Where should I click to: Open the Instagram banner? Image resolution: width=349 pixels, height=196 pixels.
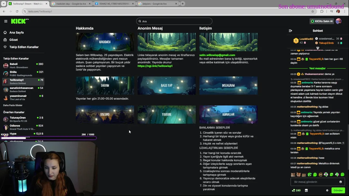click(x=228, y=85)
